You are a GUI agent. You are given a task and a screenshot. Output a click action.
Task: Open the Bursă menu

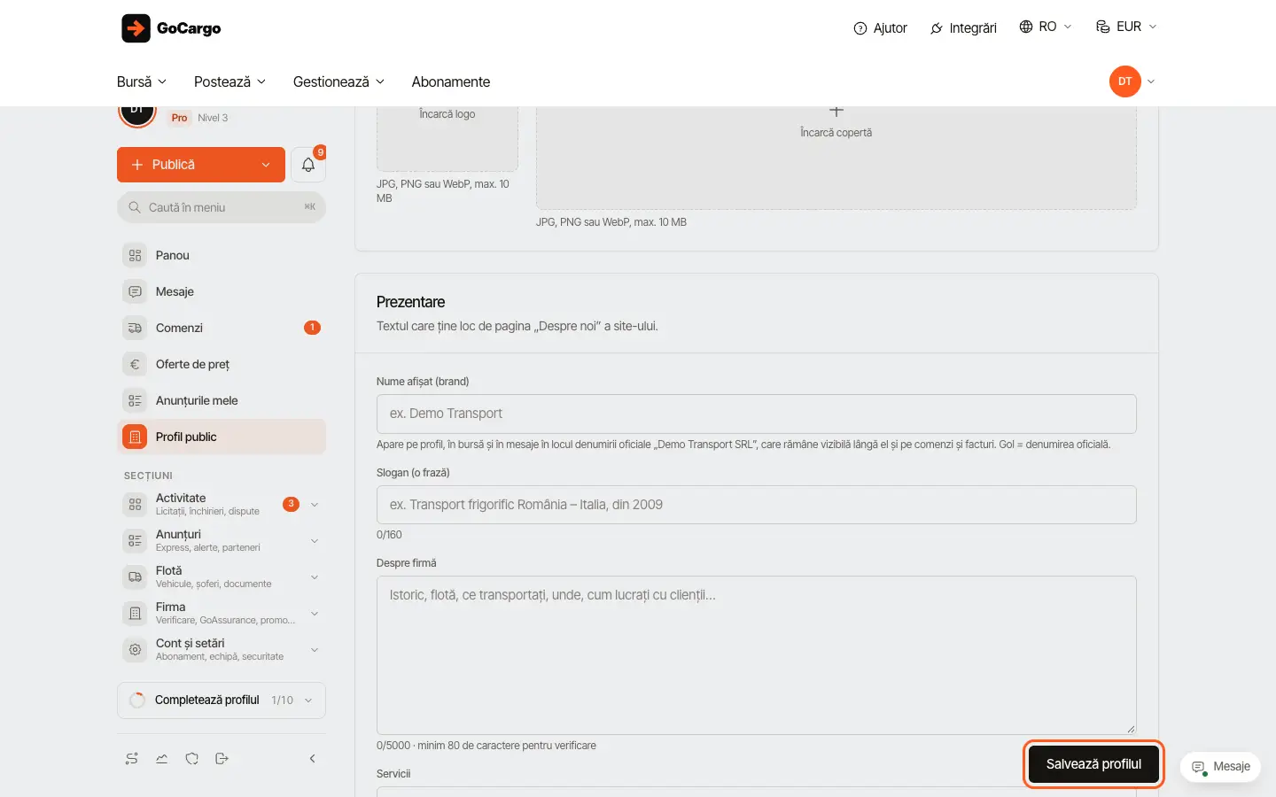click(142, 81)
